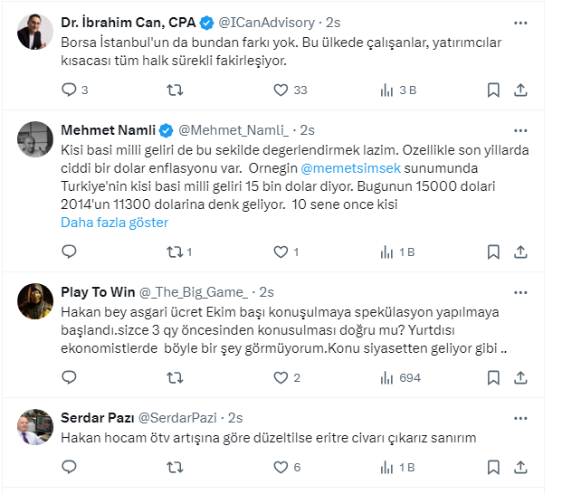Viewport: 562px width, 494px height.
Task: Reply to Play To Win's tweet
Action: [x=69, y=377]
